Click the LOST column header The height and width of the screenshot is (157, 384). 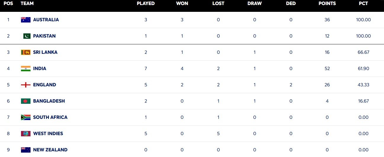click(218, 4)
